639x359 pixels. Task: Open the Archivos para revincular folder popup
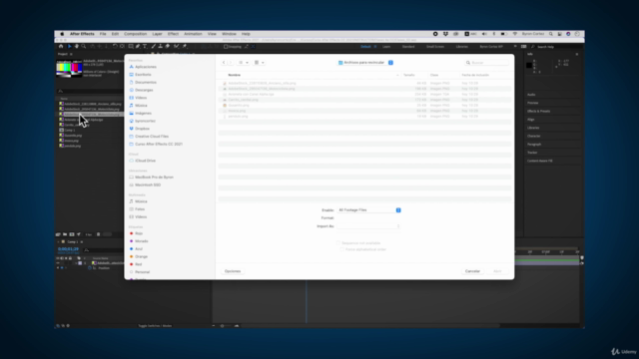tap(365, 63)
